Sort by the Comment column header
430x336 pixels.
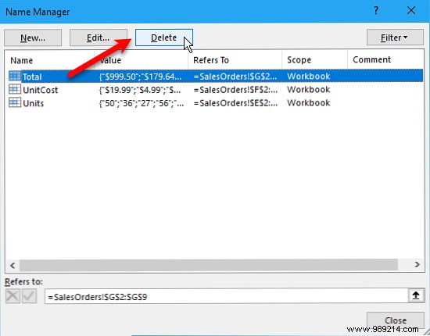click(385, 60)
